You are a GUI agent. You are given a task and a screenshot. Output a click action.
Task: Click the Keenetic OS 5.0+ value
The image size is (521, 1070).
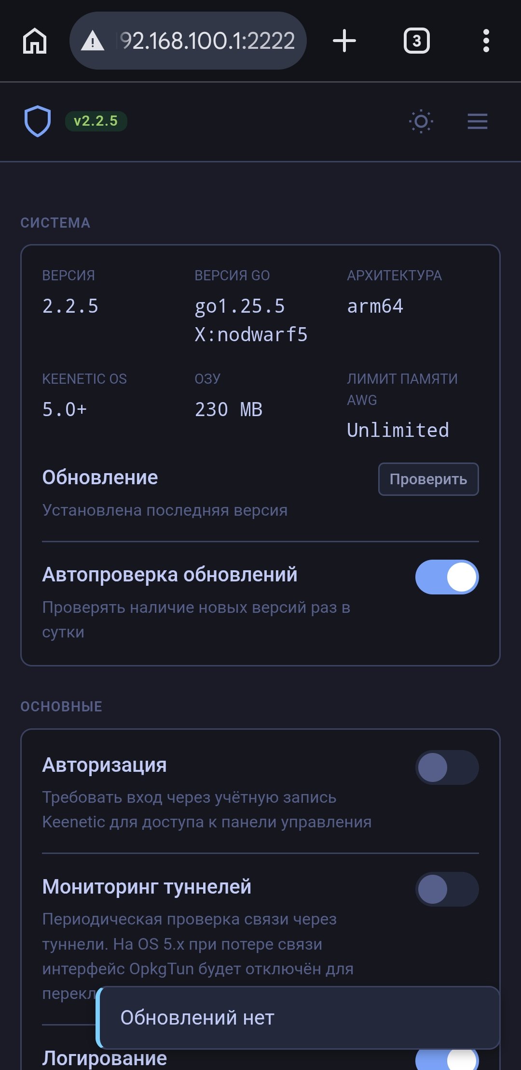[x=65, y=410]
